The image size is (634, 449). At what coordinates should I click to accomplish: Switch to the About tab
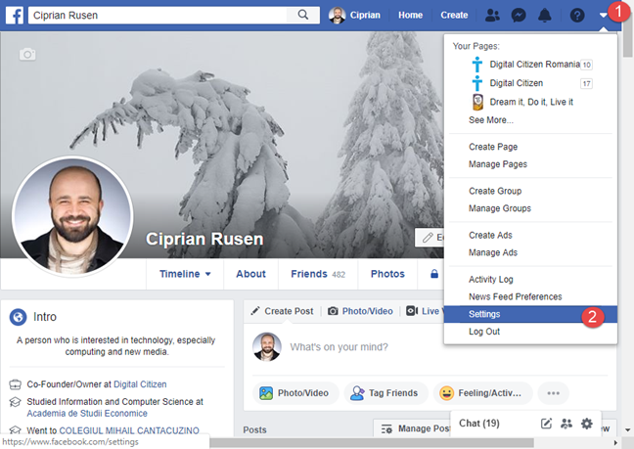coord(250,274)
